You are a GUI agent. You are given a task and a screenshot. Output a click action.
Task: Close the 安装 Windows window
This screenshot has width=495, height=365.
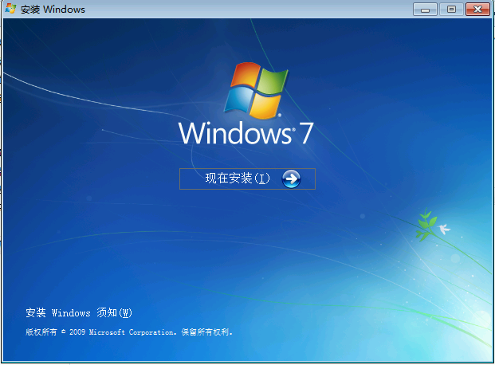(x=477, y=10)
